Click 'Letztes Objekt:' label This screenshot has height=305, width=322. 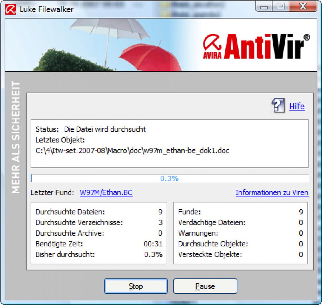(60, 140)
